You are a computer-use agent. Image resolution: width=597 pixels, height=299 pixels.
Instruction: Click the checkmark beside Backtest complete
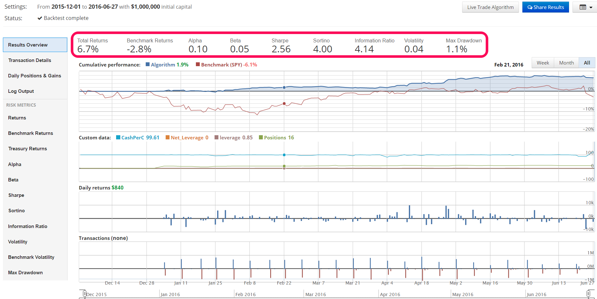tap(40, 18)
